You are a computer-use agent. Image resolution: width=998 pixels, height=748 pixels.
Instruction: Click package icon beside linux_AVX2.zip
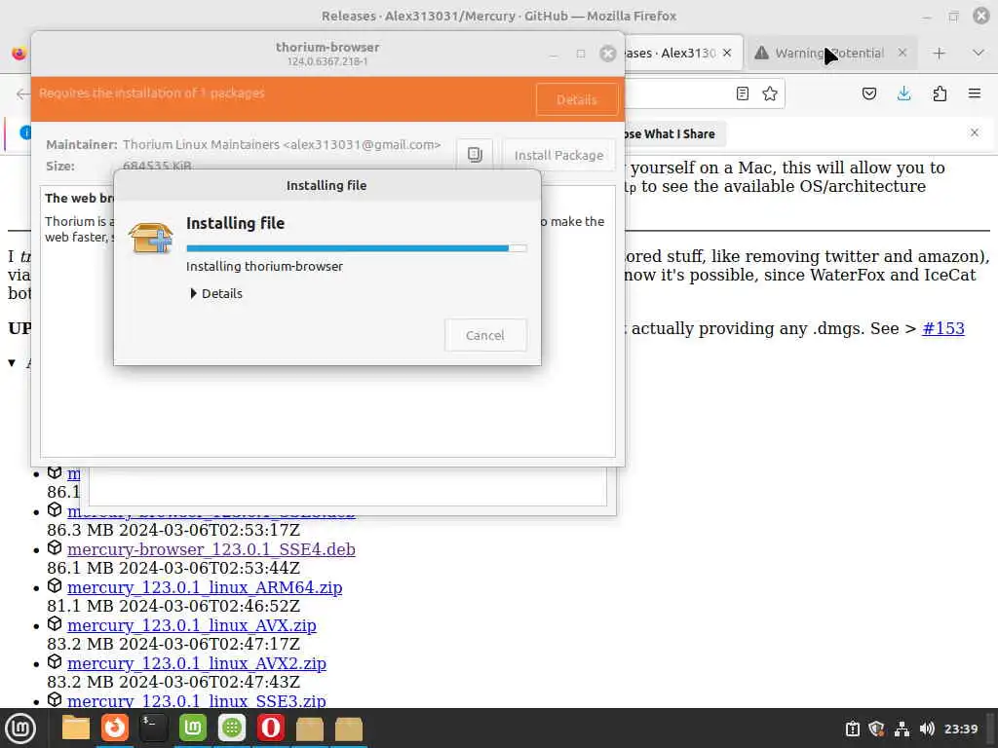pyautogui.click(x=55, y=662)
